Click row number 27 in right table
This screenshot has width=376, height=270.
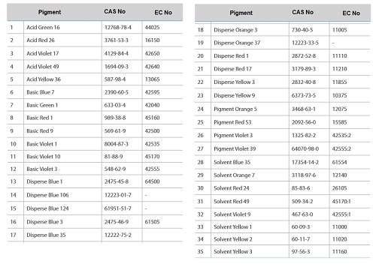pos(200,149)
